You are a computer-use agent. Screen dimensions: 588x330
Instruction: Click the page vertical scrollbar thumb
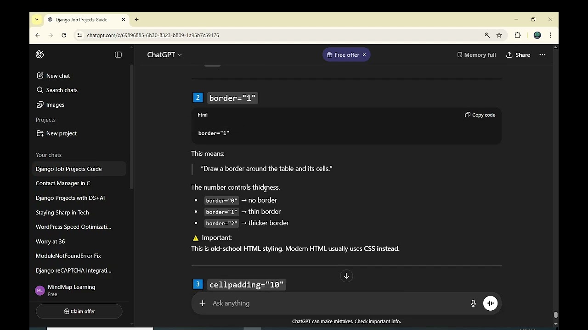point(556,315)
